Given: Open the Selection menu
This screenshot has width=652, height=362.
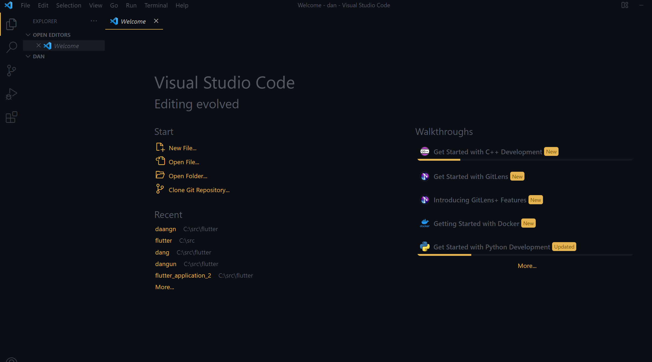Looking at the screenshot, I should click(x=69, y=5).
